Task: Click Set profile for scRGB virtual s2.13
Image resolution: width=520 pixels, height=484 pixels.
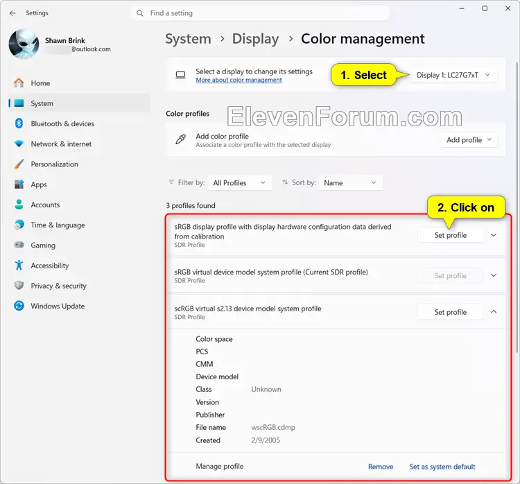Action: (451, 312)
